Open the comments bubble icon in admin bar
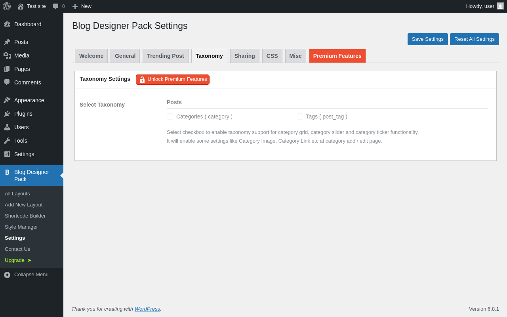Viewport: 507px width, 317px height. (56, 6)
